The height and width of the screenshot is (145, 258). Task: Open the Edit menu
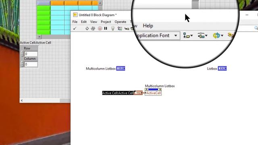click(x=84, y=22)
